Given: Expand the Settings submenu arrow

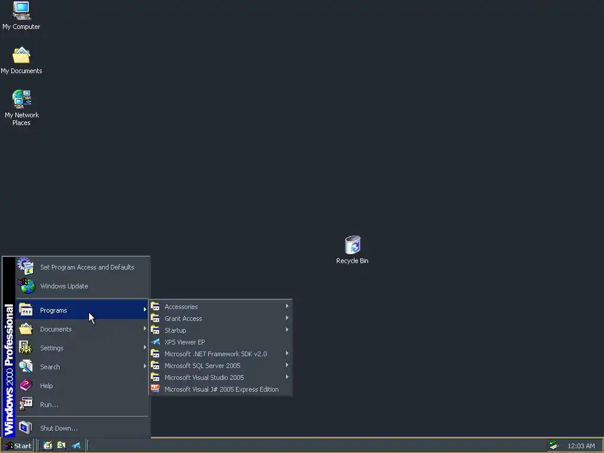Looking at the screenshot, I should (x=145, y=347).
